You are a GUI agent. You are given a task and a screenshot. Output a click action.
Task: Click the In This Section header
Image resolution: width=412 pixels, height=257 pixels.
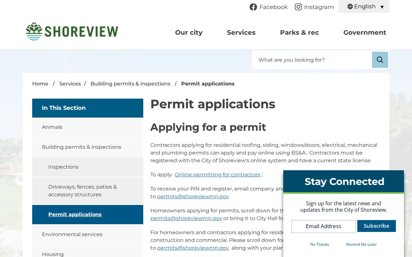[88, 108]
